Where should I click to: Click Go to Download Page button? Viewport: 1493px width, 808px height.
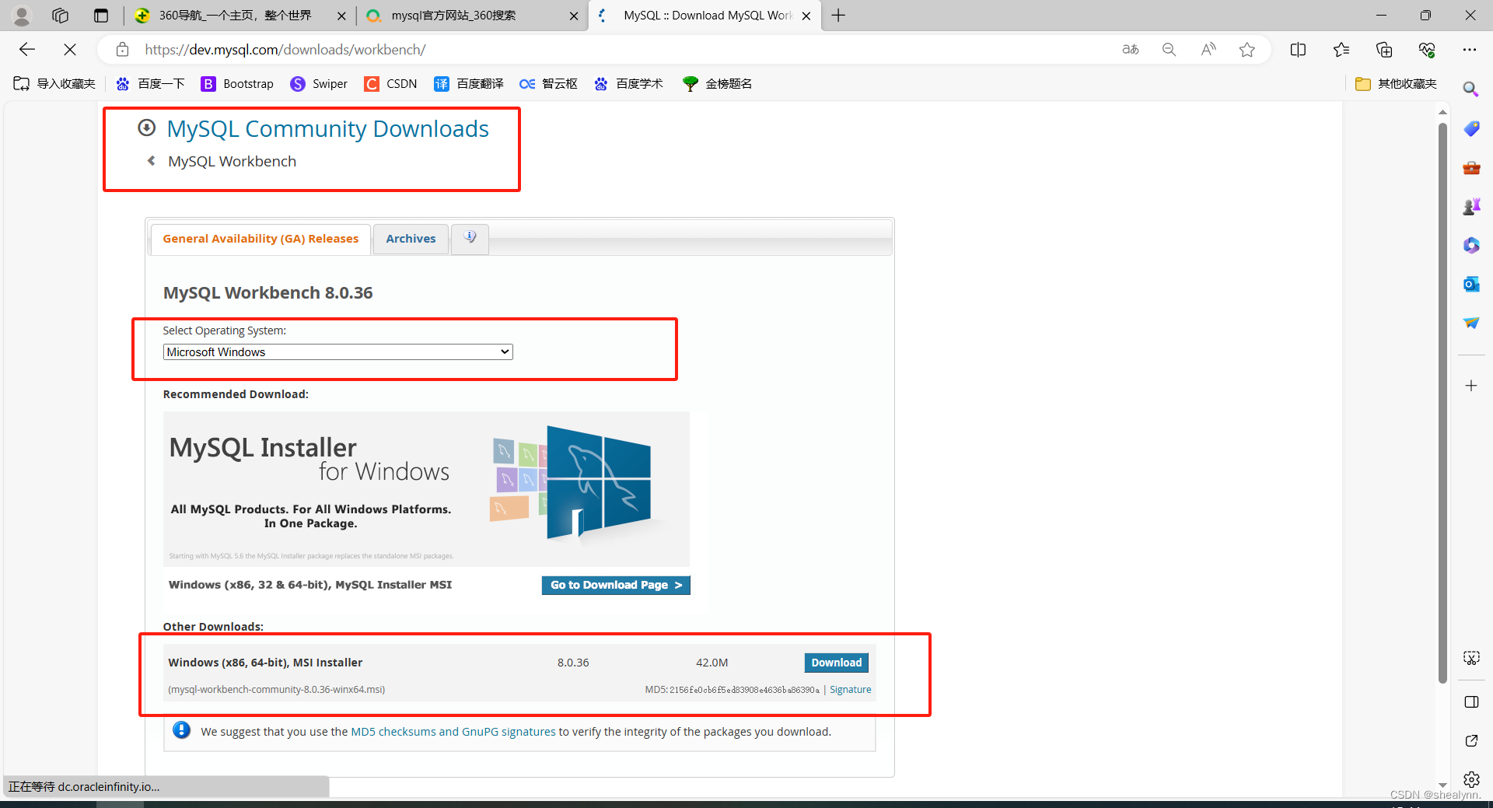click(616, 585)
